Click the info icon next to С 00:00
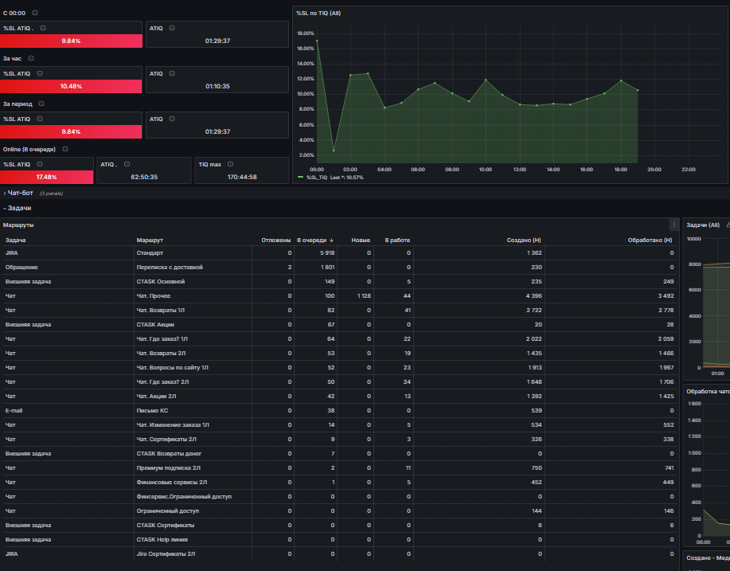The height and width of the screenshot is (571, 730). point(35,13)
